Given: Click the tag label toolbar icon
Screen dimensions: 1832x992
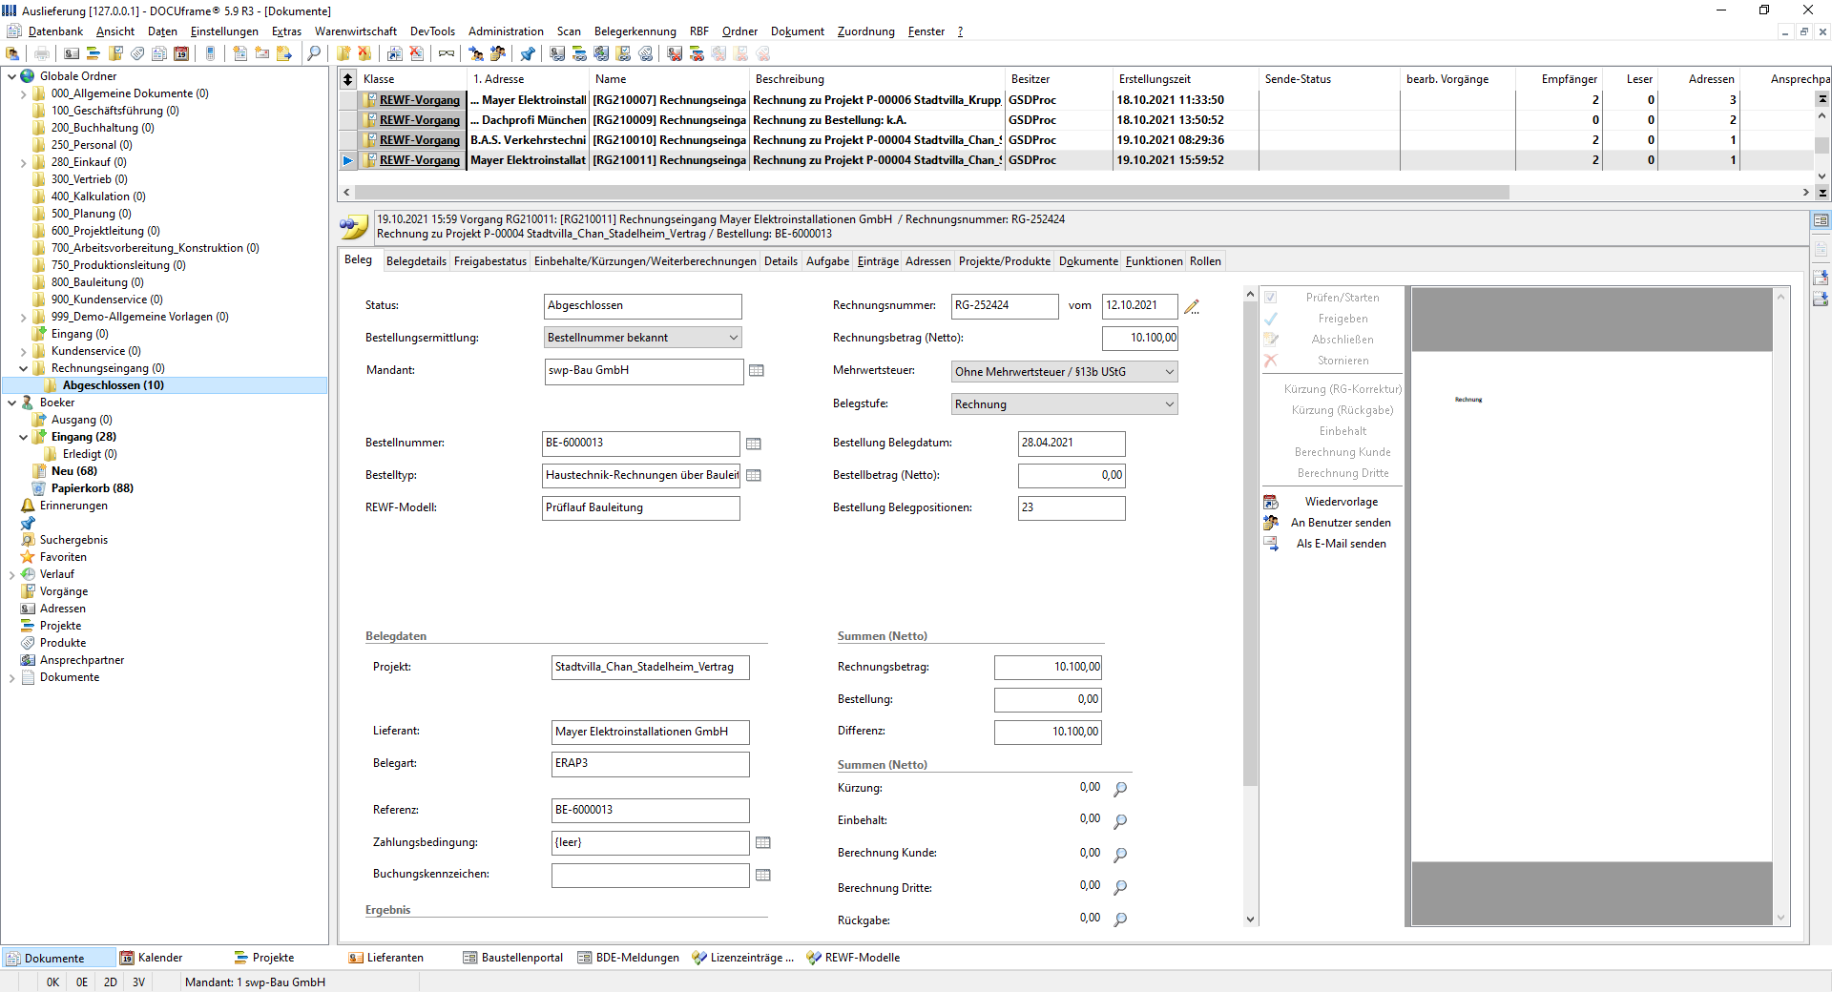Looking at the screenshot, I should [x=138, y=53].
